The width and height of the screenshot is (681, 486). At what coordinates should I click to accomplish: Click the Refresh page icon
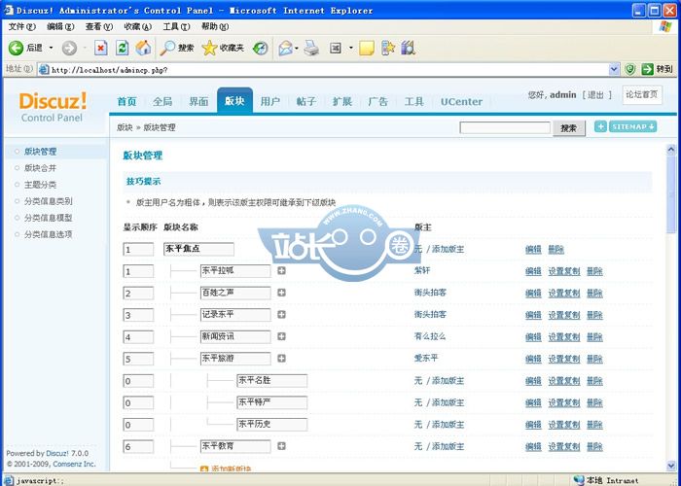[x=122, y=48]
